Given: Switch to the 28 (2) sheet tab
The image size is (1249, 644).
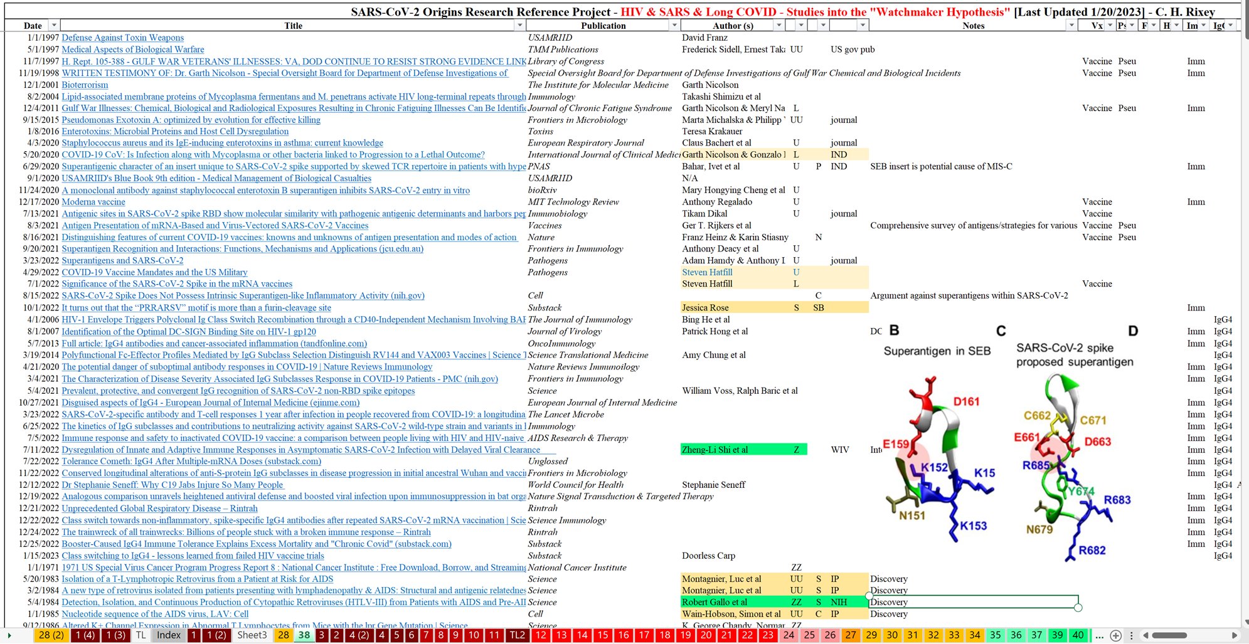Looking at the screenshot, I should click(x=51, y=635).
